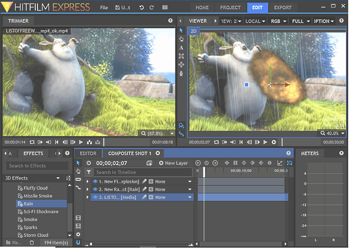This screenshot has height=248, width=349.
Task: Open 3D Effects category dropdown
Action: click(x=33, y=178)
